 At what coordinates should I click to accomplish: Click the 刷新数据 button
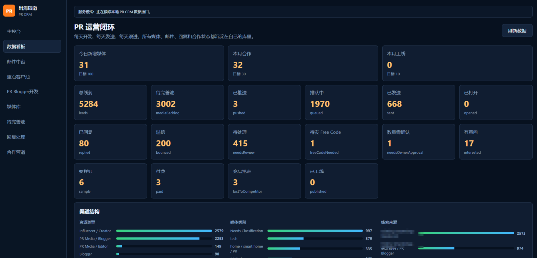tap(517, 31)
